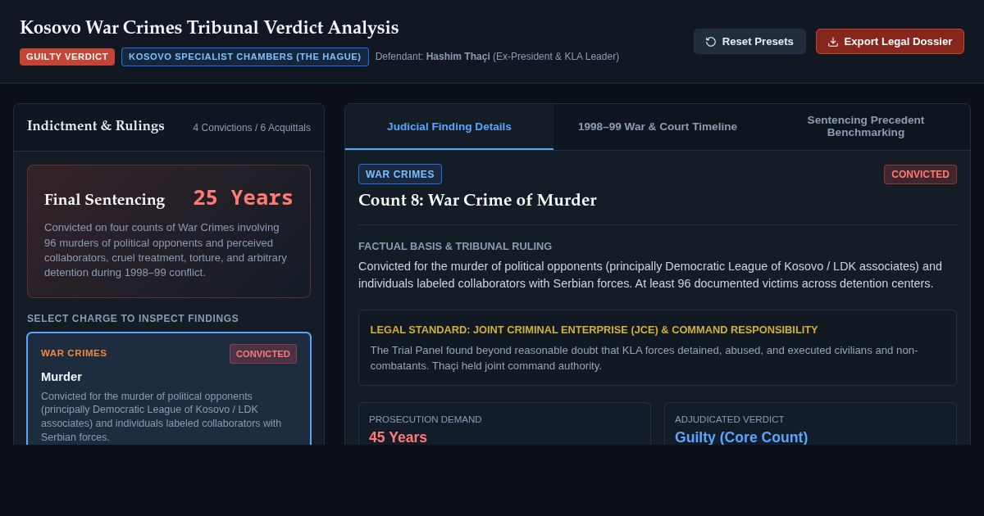
Task: Click the Kosovo Specialist Chambers (The Hague) badge
Action: (245, 57)
